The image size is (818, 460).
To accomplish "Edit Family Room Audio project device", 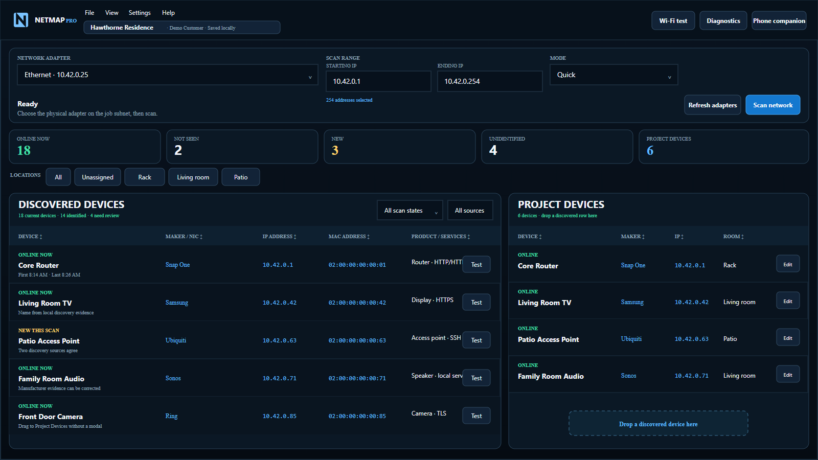I will click(788, 374).
